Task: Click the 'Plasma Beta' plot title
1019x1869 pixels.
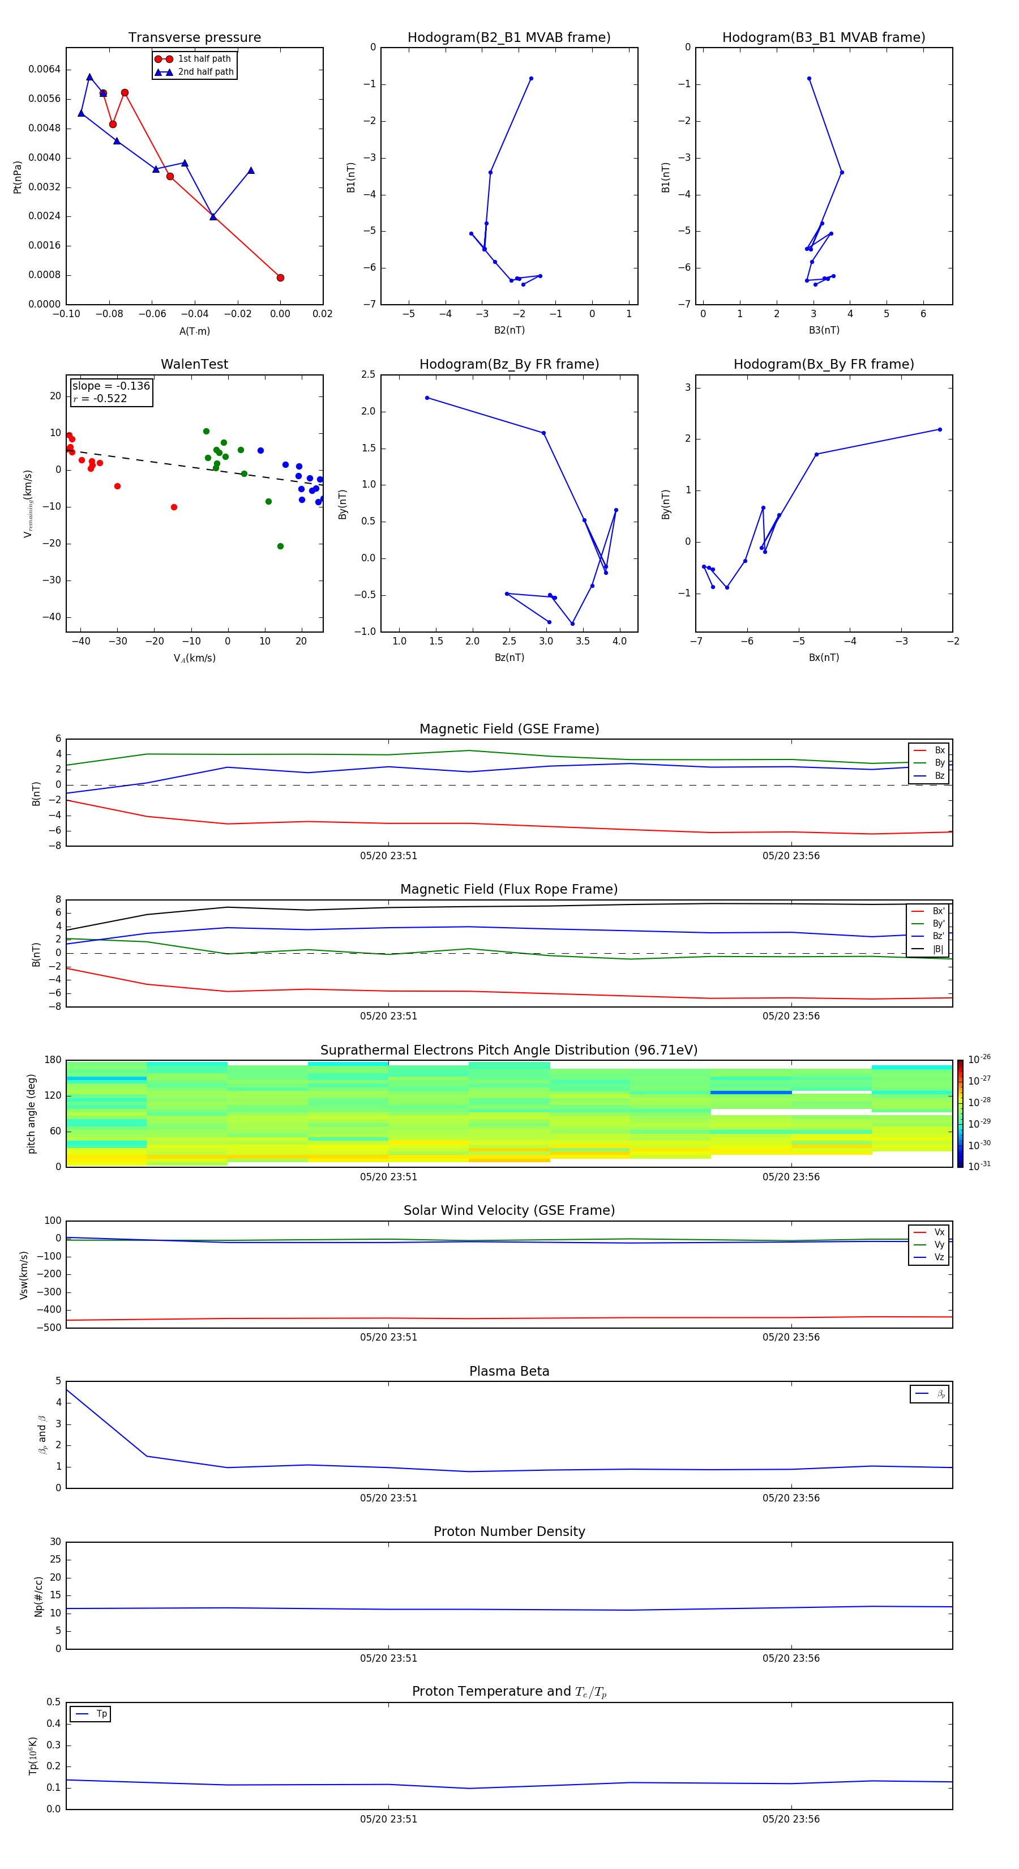Action: pyautogui.click(x=509, y=1371)
